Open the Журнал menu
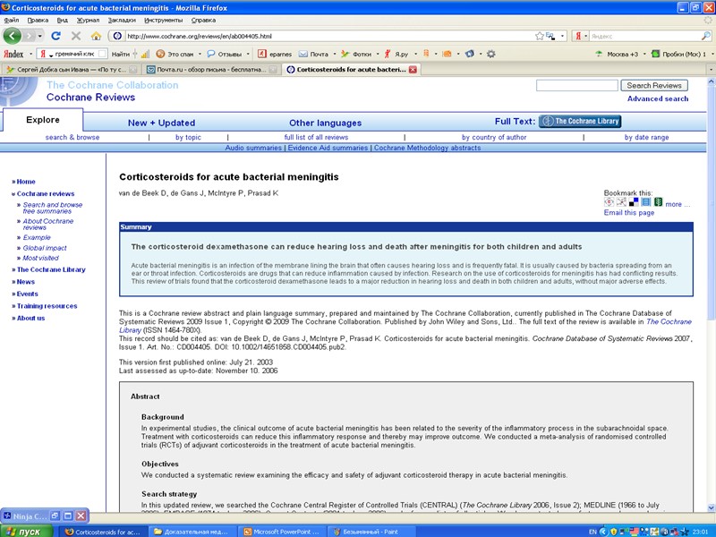Image resolution: width=716 pixels, height=537 pixels. point(88,20)
